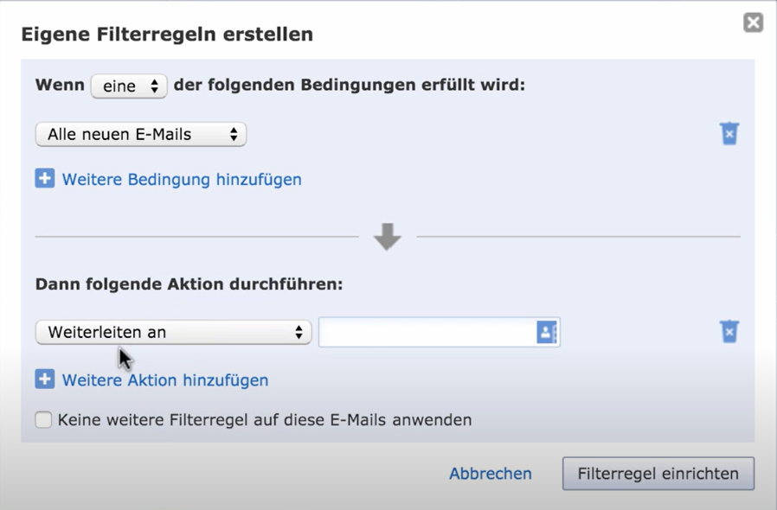Follow the 'Weitere Bedingung hinzufügen' link
777x510 pixels.
click(182, 180)
